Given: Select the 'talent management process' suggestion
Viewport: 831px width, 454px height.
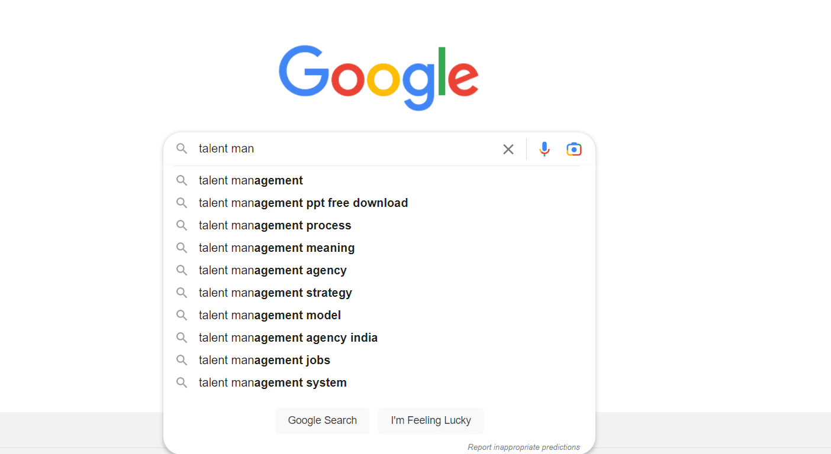Looking at the screenshot, I should (x=274, y=225).
